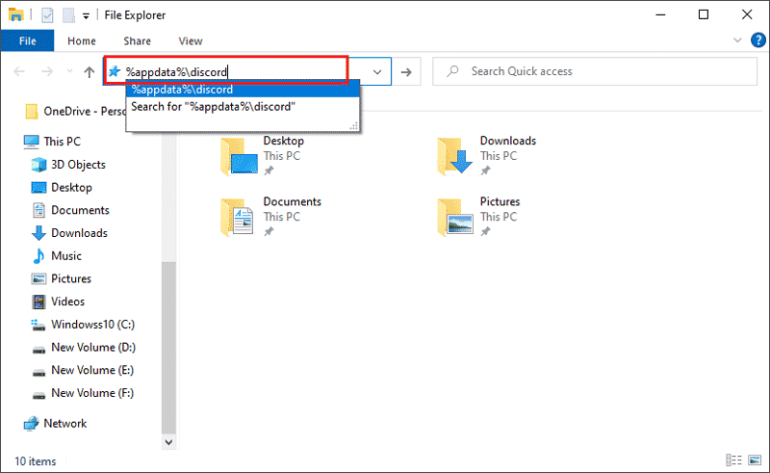Click the Windowss10 (C:) drive icon
This screenshot has width=770, height=473.
pyautogui.click(x=38, y=325)
